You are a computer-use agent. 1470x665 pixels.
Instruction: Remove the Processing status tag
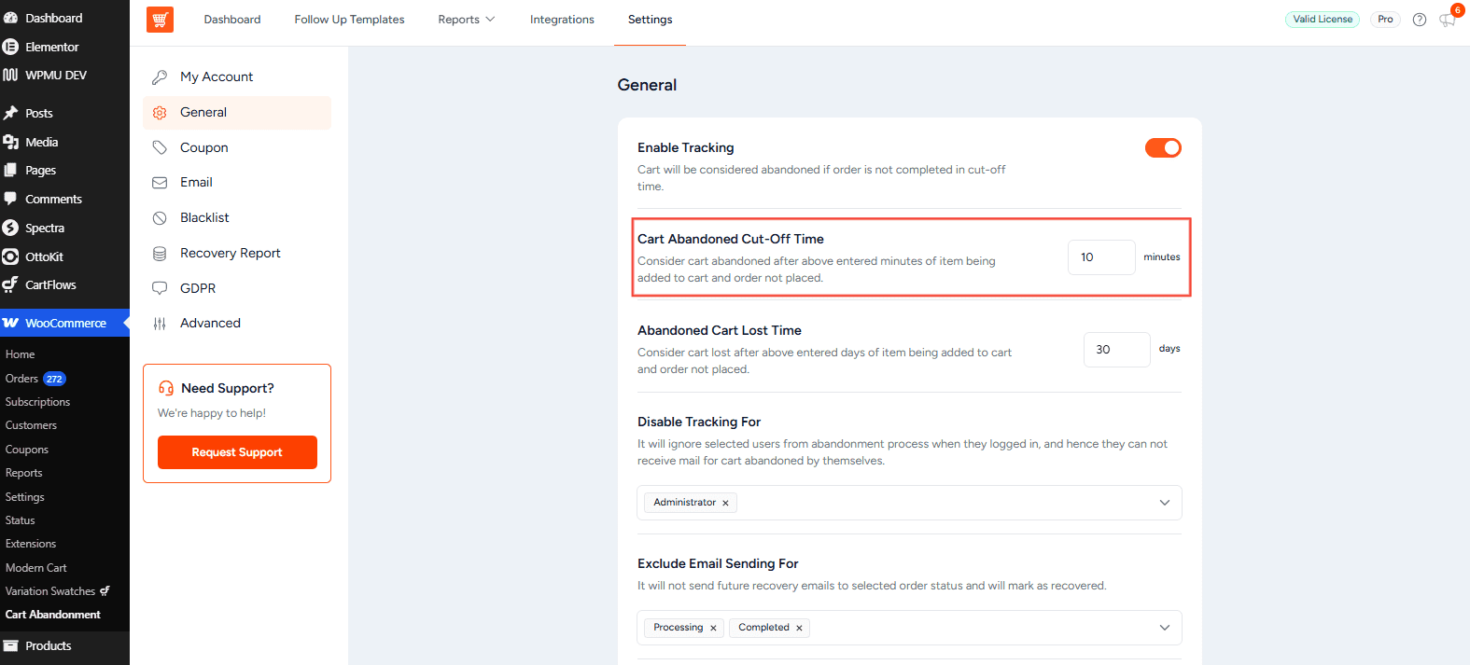click(713, 628)
